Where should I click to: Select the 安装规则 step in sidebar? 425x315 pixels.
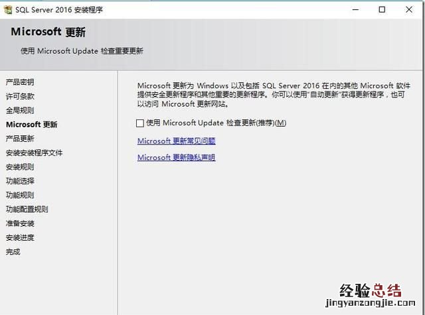coord(20,167)
